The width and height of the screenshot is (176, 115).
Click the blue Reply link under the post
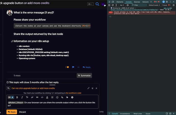tap(87, 67)
